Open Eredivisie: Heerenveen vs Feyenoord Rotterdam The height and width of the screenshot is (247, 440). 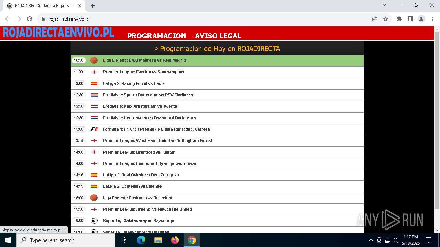pos(149,118)
